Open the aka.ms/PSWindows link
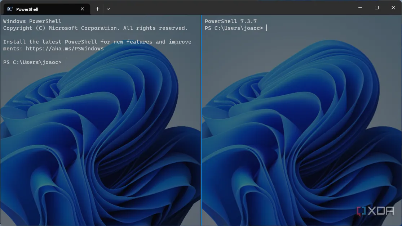402x226 pixels. 65,49
